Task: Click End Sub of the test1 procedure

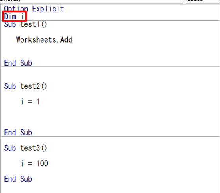Action: coord(18,63)
